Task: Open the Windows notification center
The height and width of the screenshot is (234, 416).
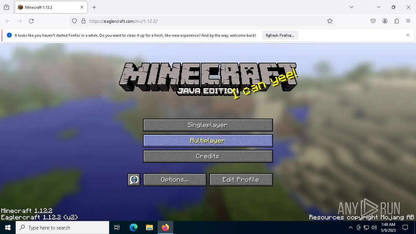Action: [405, 227]
